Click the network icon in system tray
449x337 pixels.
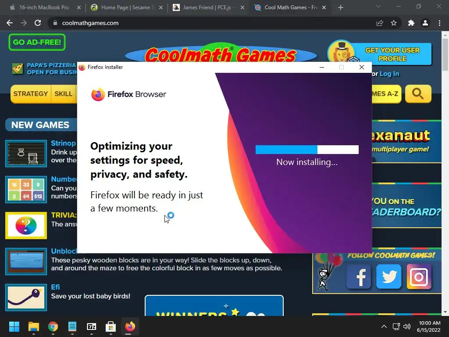[396, 326]
